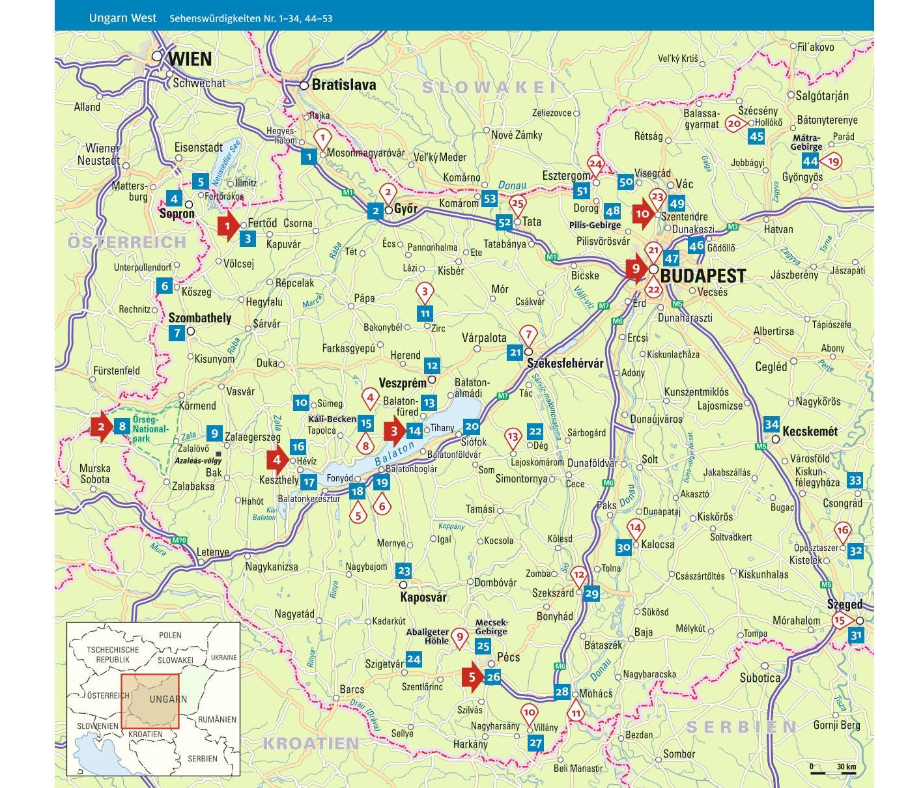923x788 pixels.
Task: Select red arrow marker 4 near Hévíz
Action: [278, 460]
